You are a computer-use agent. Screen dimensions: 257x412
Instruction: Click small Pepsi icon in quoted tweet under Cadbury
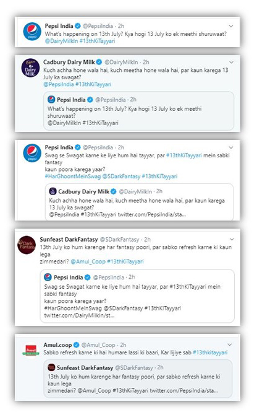[x=51, y=100]
